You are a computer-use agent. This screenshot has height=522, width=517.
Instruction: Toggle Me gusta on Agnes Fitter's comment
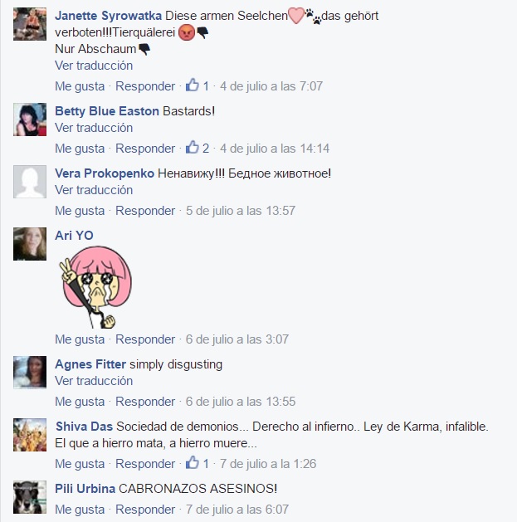click(x=80, y=402)
